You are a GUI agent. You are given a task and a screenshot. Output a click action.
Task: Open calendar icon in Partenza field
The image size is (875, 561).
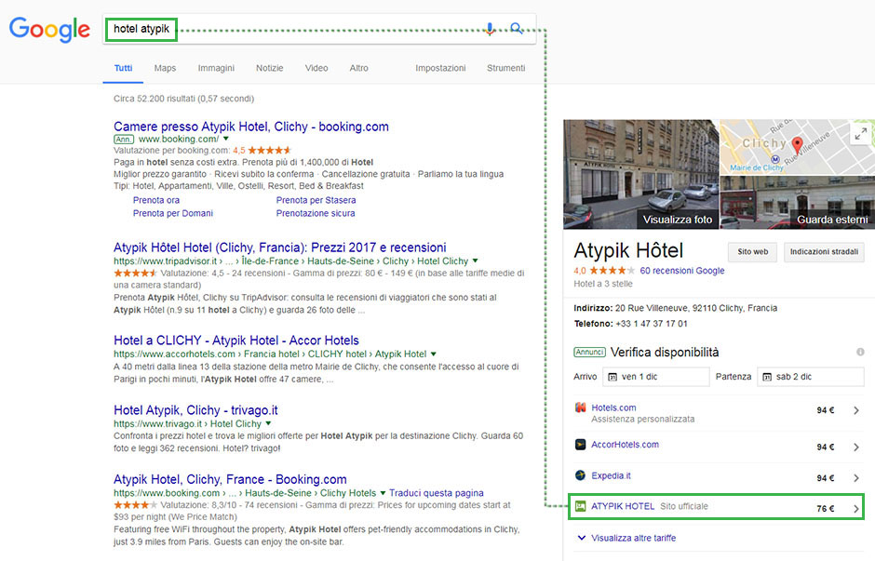tap(767, 377)
